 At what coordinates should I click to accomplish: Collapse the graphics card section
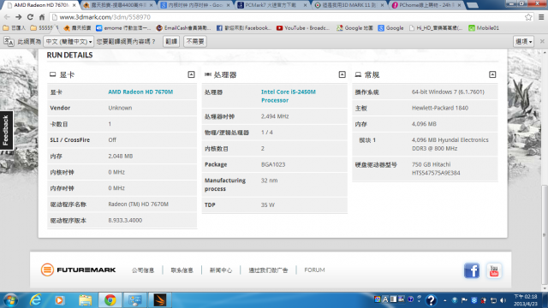[x=191, y=74]
